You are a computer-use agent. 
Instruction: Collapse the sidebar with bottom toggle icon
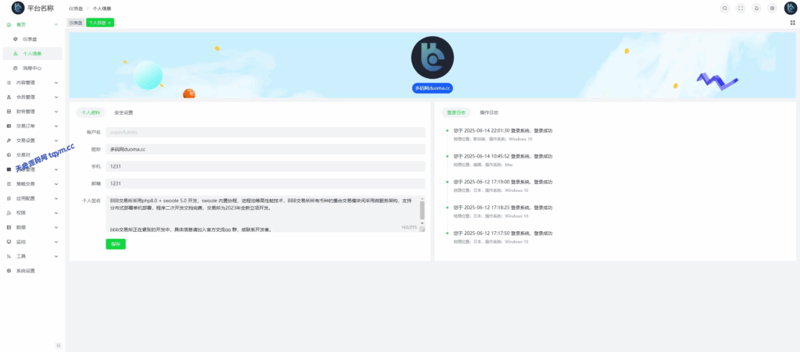[x=58, y=346]
